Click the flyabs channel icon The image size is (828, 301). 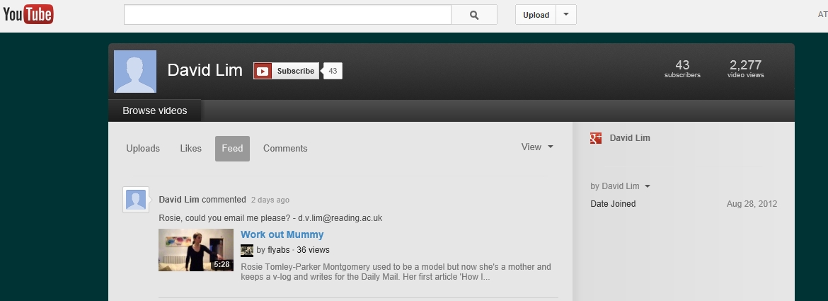[x=246, y=250]
